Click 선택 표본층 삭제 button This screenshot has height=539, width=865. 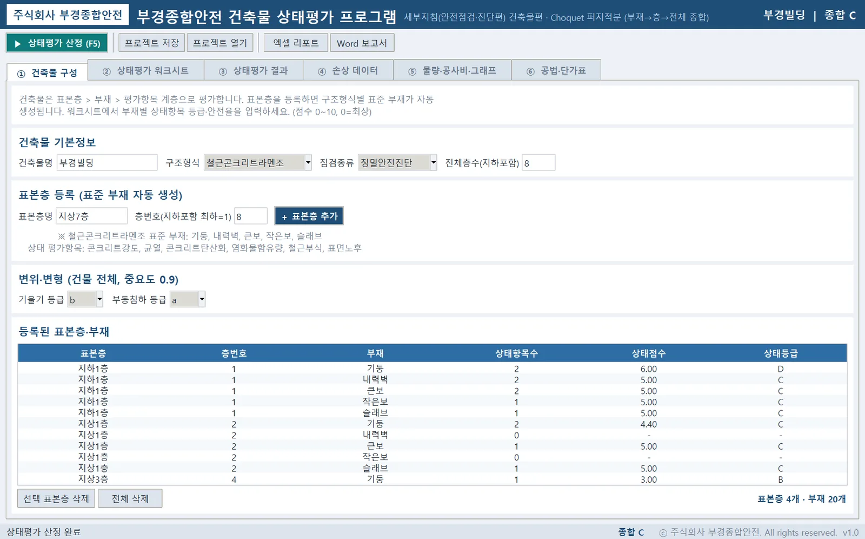click(x=56, y=498)
